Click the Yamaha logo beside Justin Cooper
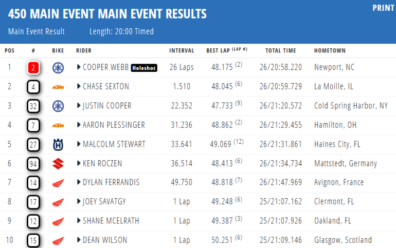Image resolution: width=396 pixels, height=248 pixels. click(x=58, y=106)
